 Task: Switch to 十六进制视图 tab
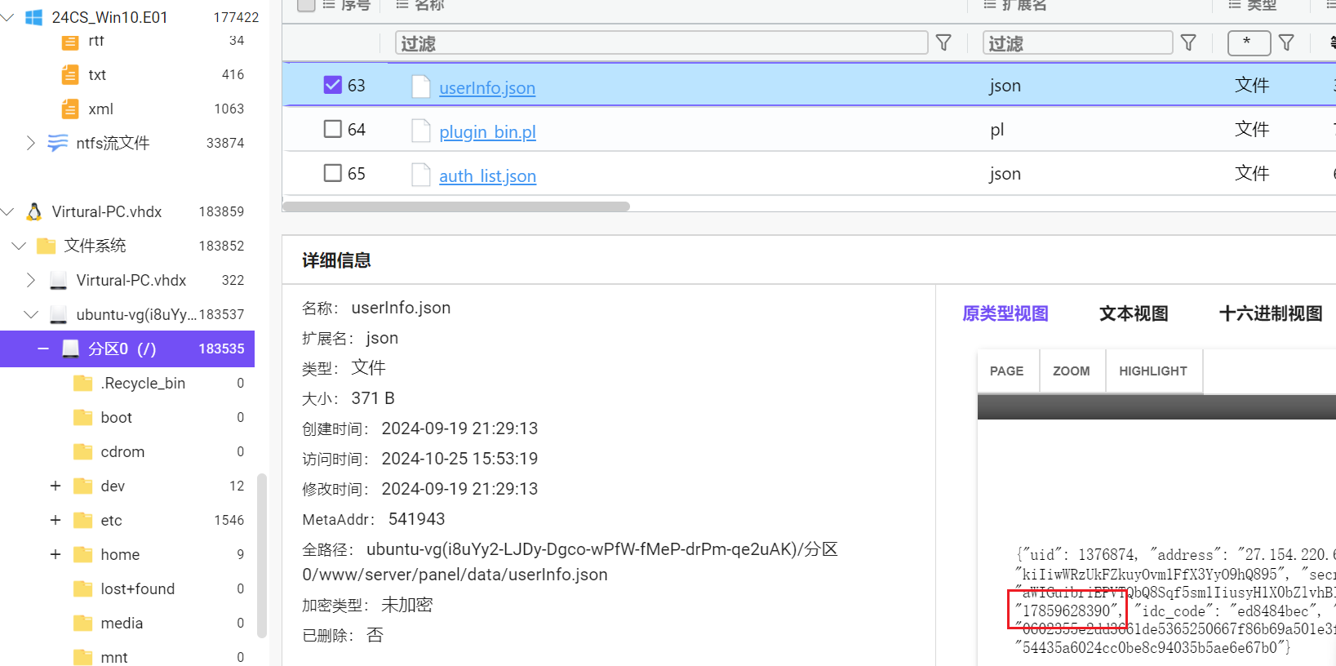(1271, 313)
